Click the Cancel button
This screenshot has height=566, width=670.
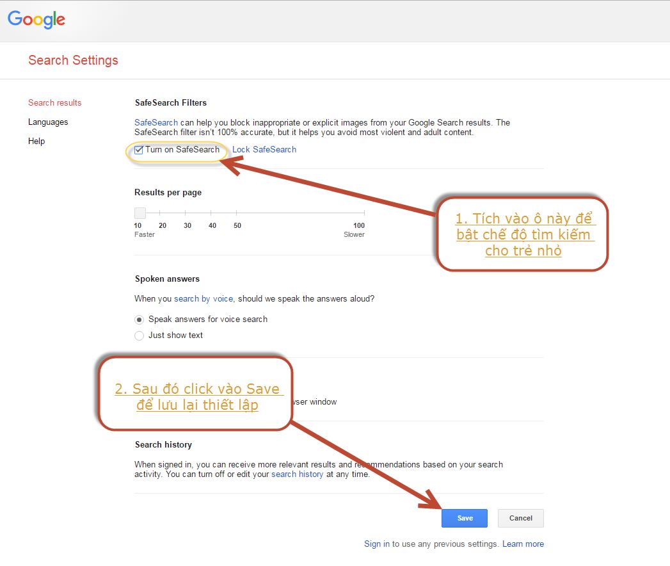point(520,518)
